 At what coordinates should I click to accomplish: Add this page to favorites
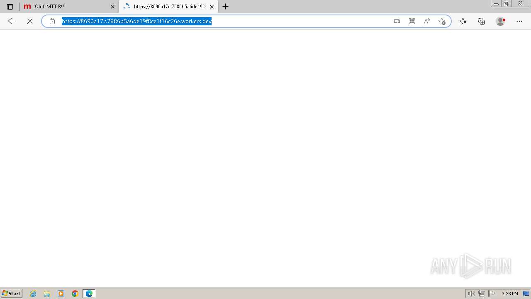(442, 21)
